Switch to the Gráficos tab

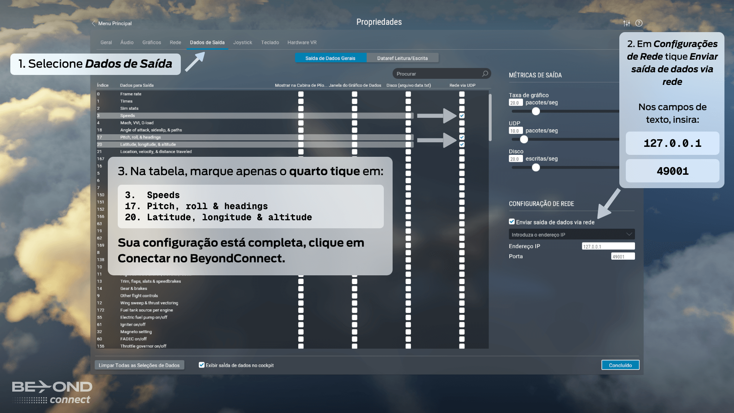pyautogui.click(x=152, y=42)
